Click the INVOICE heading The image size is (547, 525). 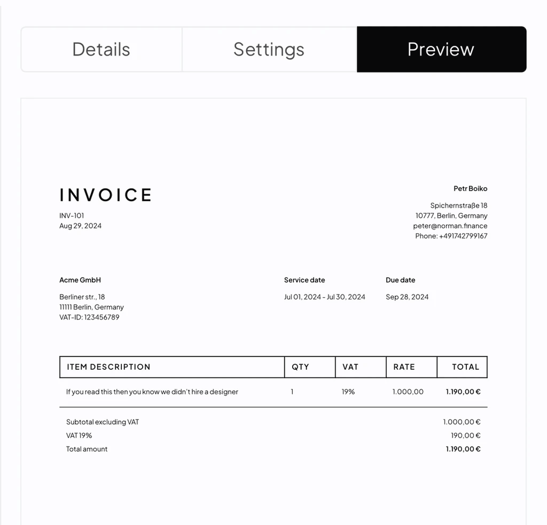(x=106, y=195)
